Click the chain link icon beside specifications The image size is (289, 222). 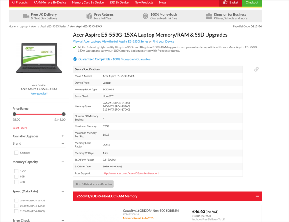[256, 69]
